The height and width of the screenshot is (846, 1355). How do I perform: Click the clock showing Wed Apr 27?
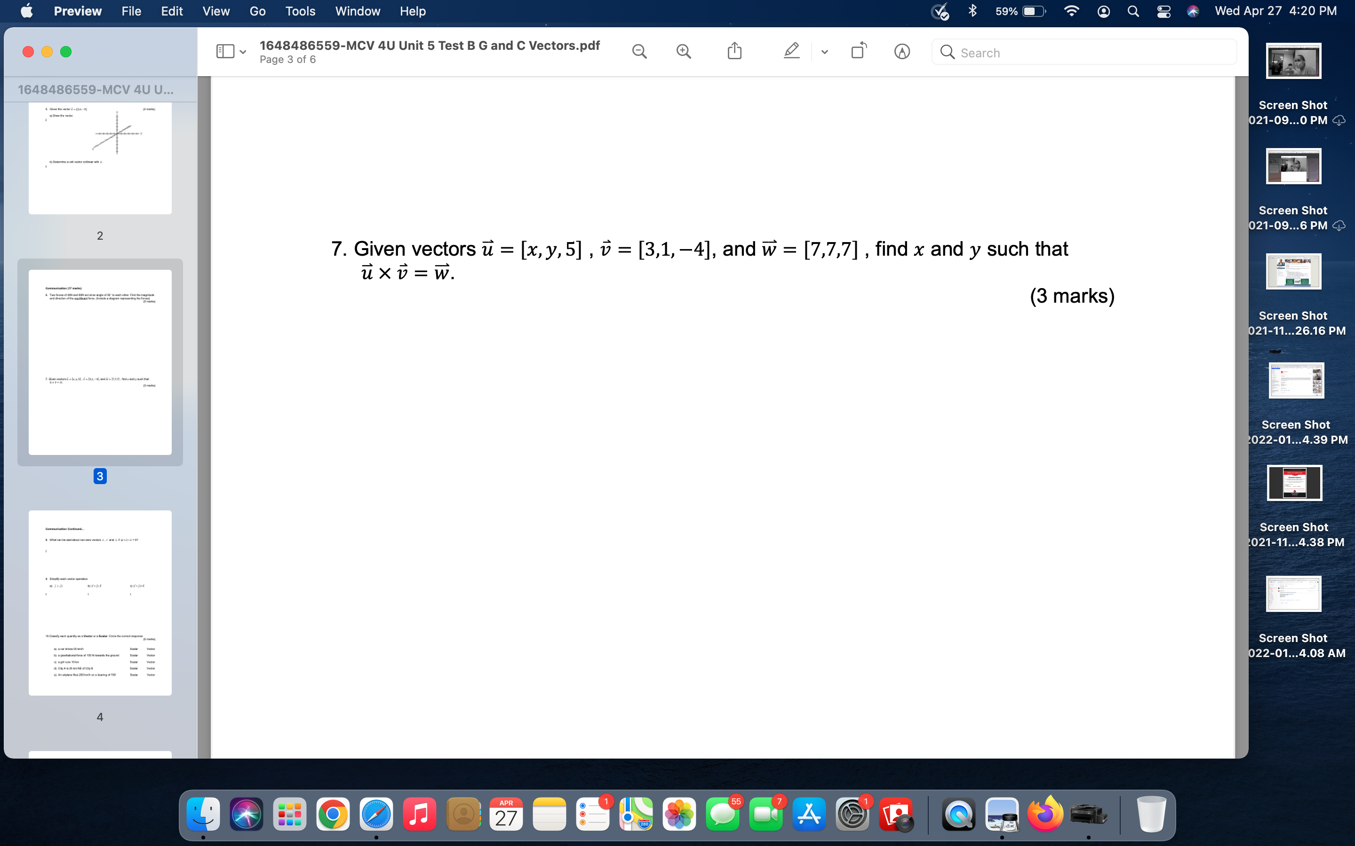[x=1275, y=11]
